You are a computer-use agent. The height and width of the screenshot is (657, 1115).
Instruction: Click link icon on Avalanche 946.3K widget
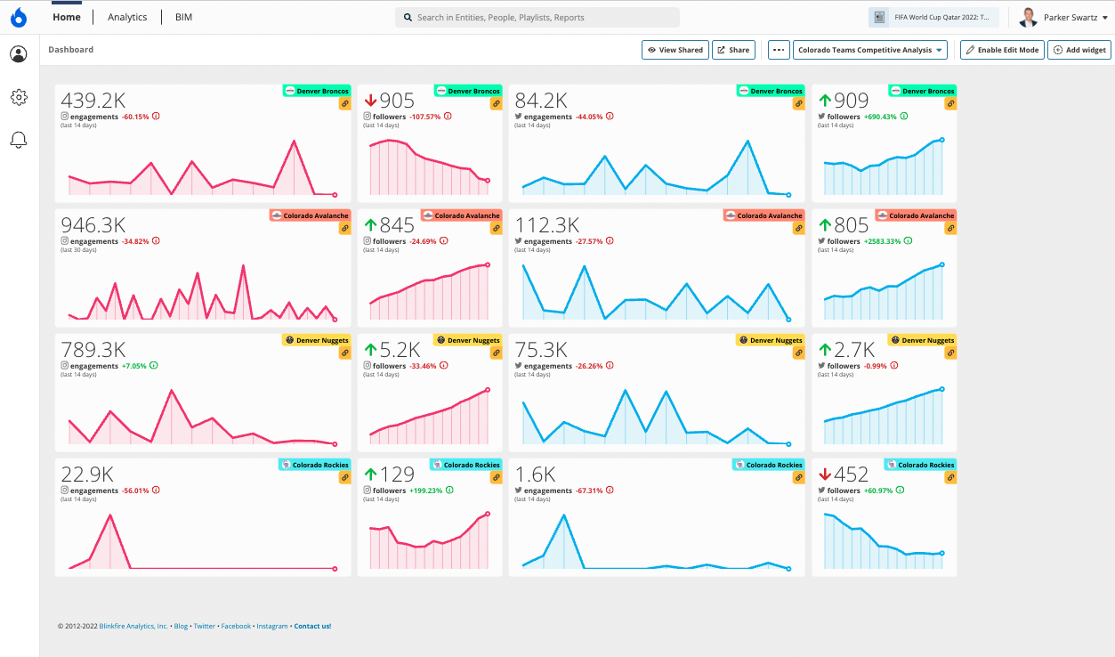(x=344, y=229)
